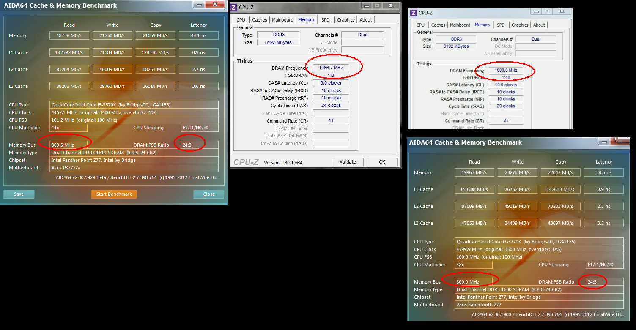
Task: Click the 29763 MB/s L3 Cache Write value
Action: click(112, 86)
